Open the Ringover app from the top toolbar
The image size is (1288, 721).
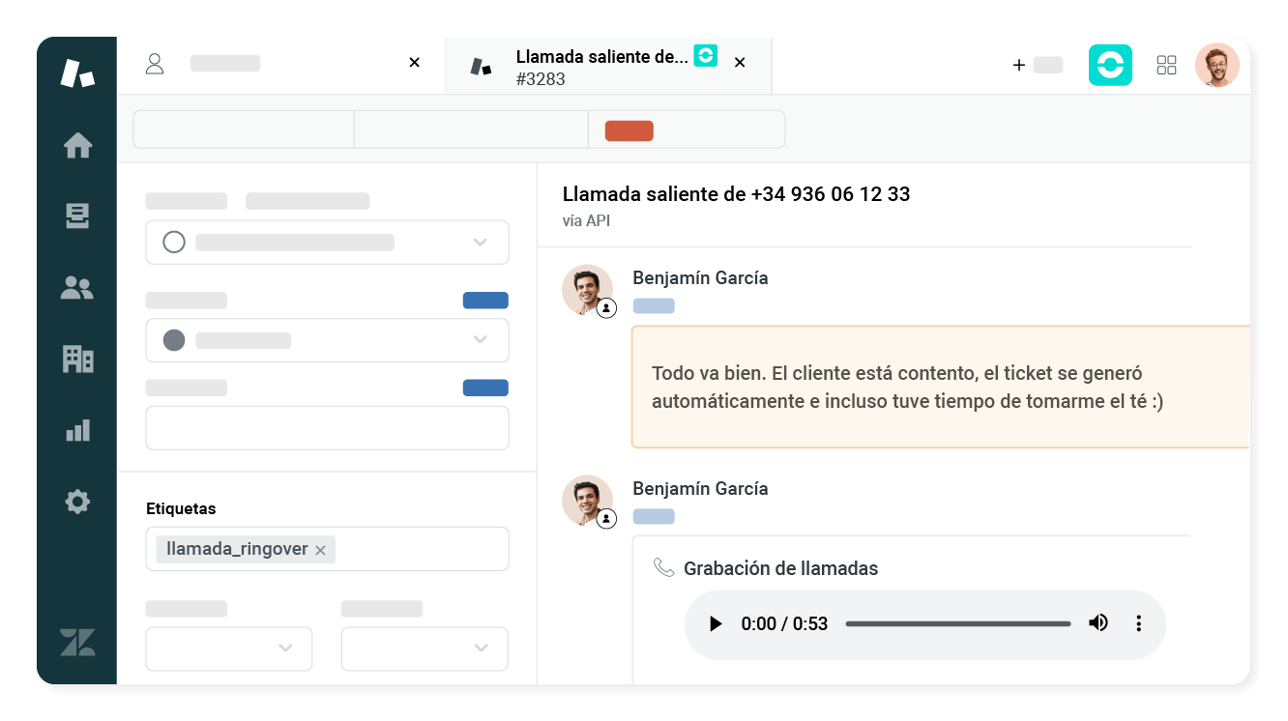pyautogui.click(x=1110, y=65)
